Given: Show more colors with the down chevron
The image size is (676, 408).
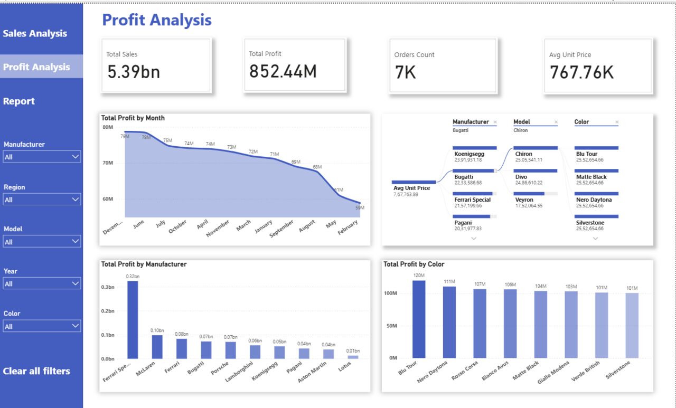Looking at the screenshot, I should point(596,239).
